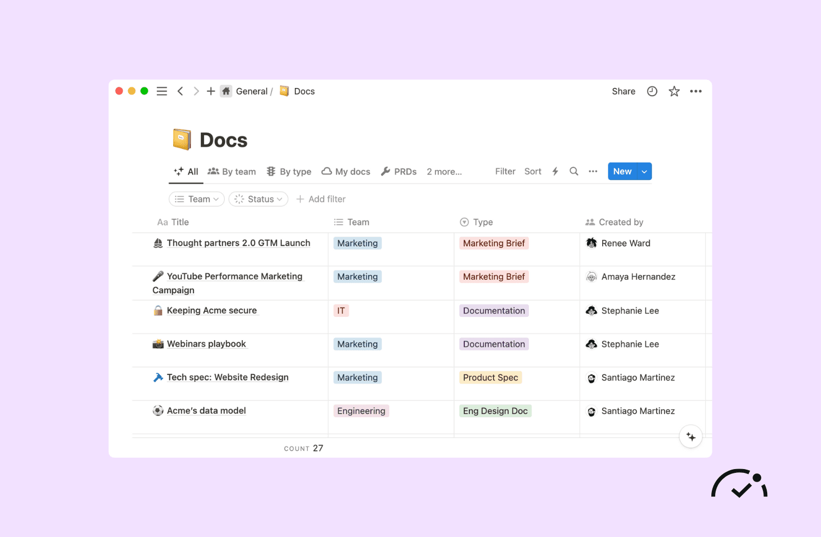Open General in the breadcrumb
821x537 pixels.
(x=251, y=91)
